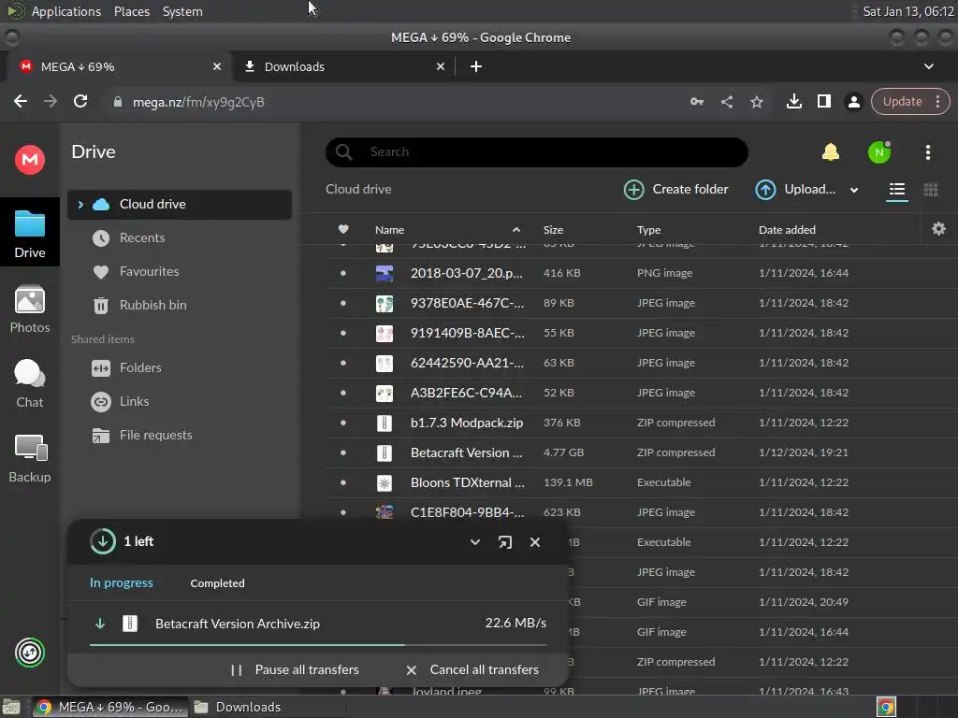
Task: Switch to In progress transfers tab
Action: [122, 582]
